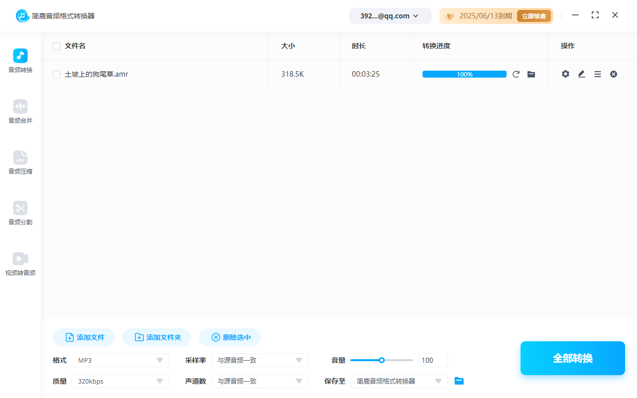The width and height of the screenshot is (637, 398).
Task: Adjust the 音量 volume slider
Action: pos(382,360)
